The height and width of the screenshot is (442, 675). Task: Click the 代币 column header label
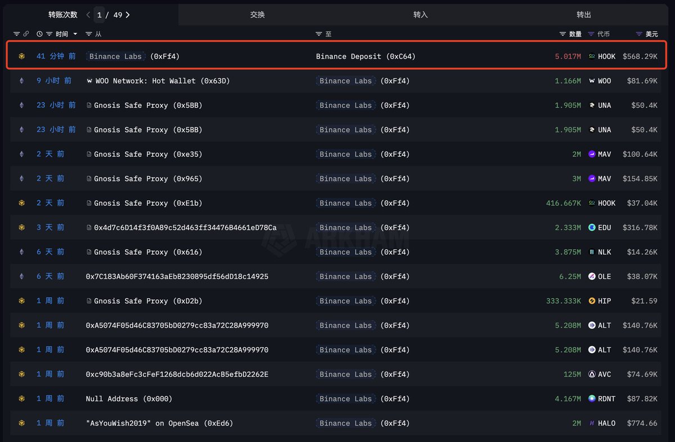point(604,34)
